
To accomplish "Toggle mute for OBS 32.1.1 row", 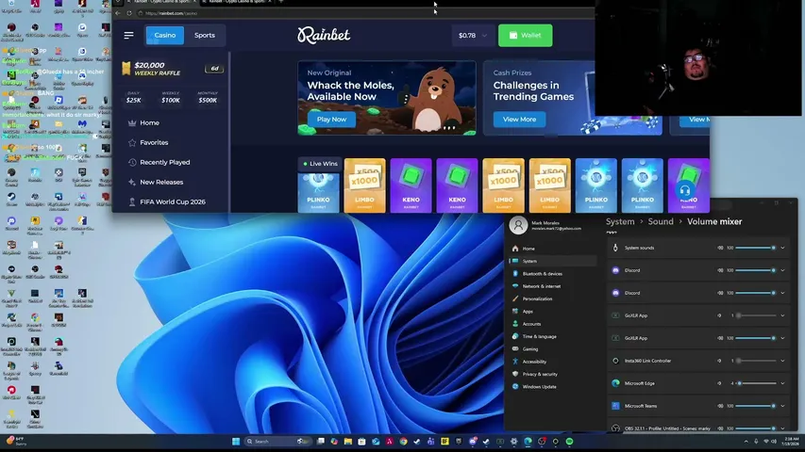I will 720,428.
